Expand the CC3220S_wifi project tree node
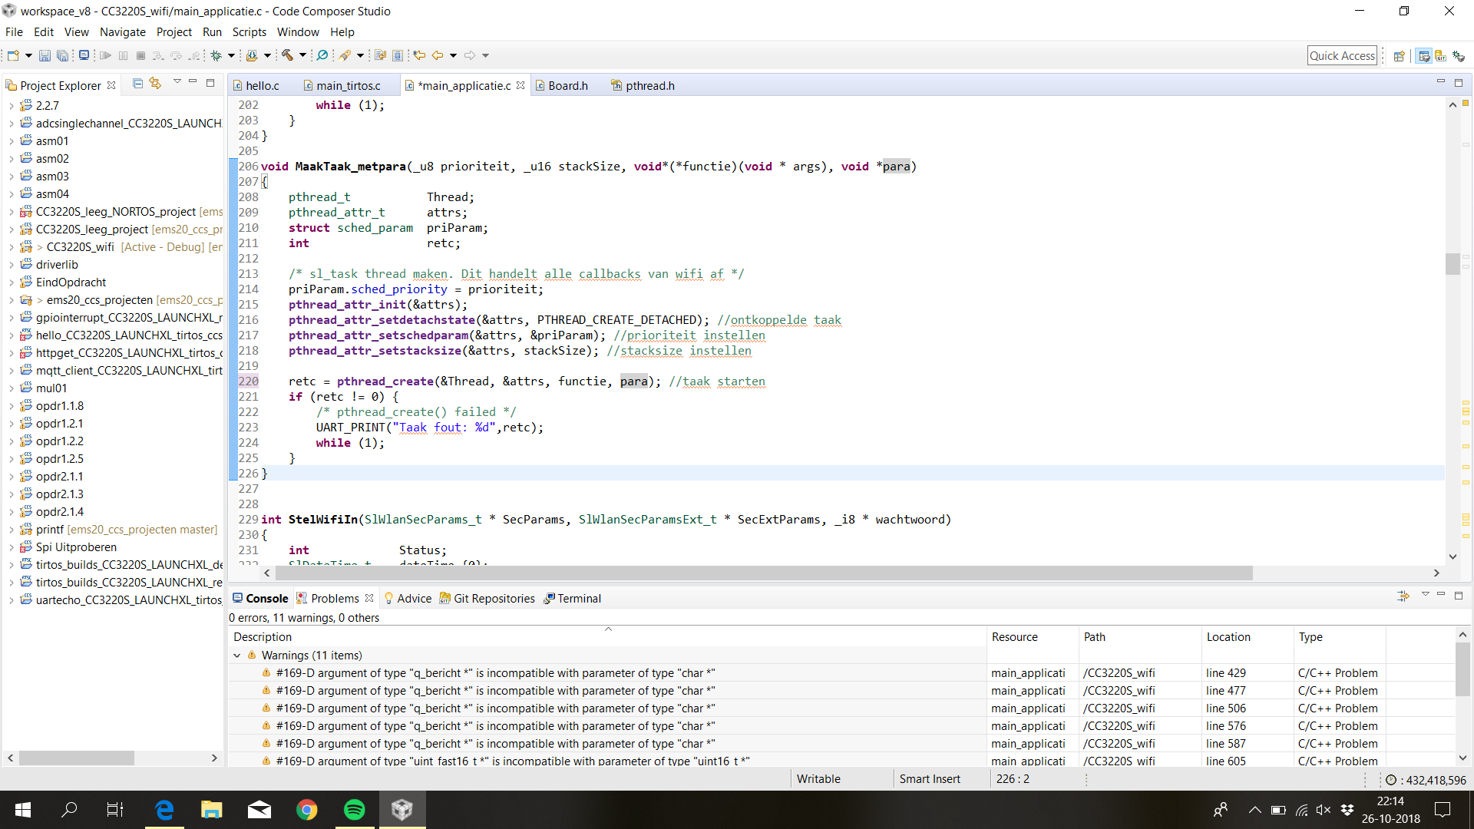The width and height of the screenshot is (1474, 829). tap(11, 247)
